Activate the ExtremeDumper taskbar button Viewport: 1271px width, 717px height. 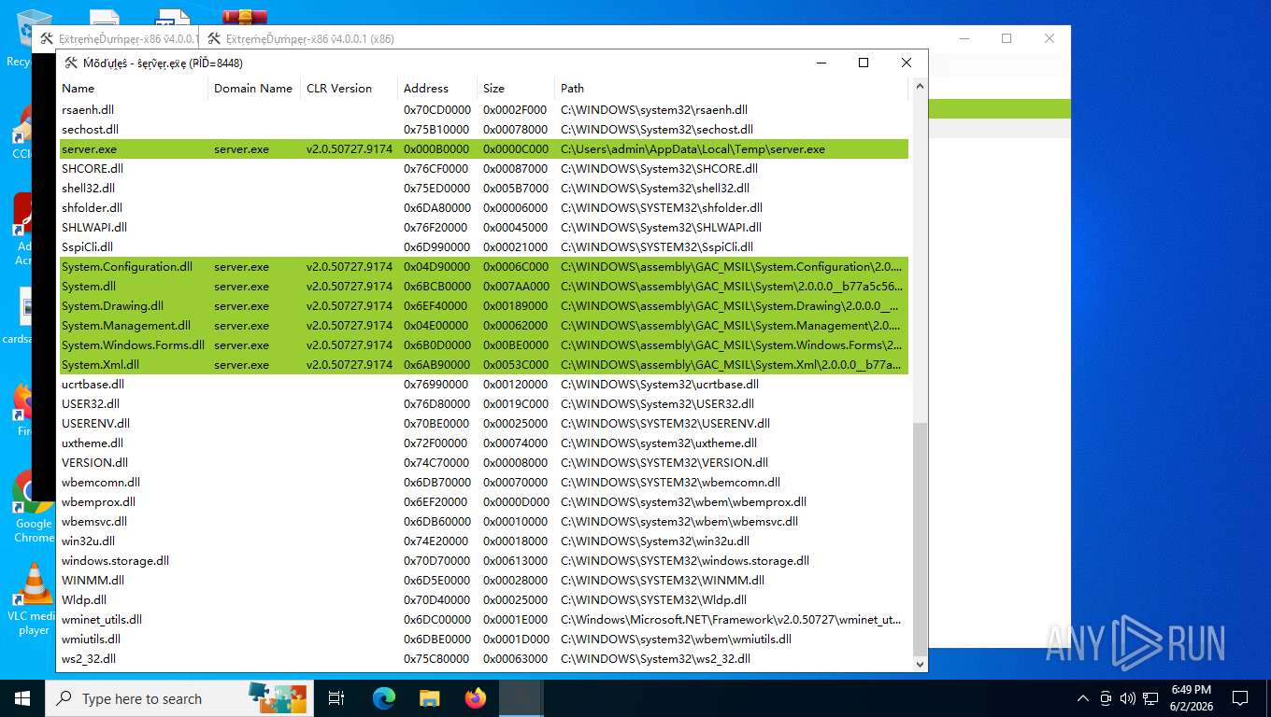521,698
